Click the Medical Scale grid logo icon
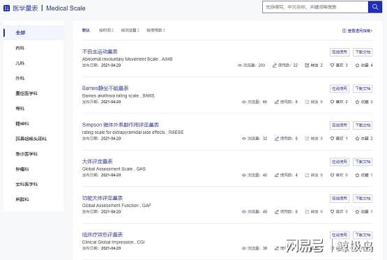The width and height of the screenshot is (387, 260). [7, 8]
